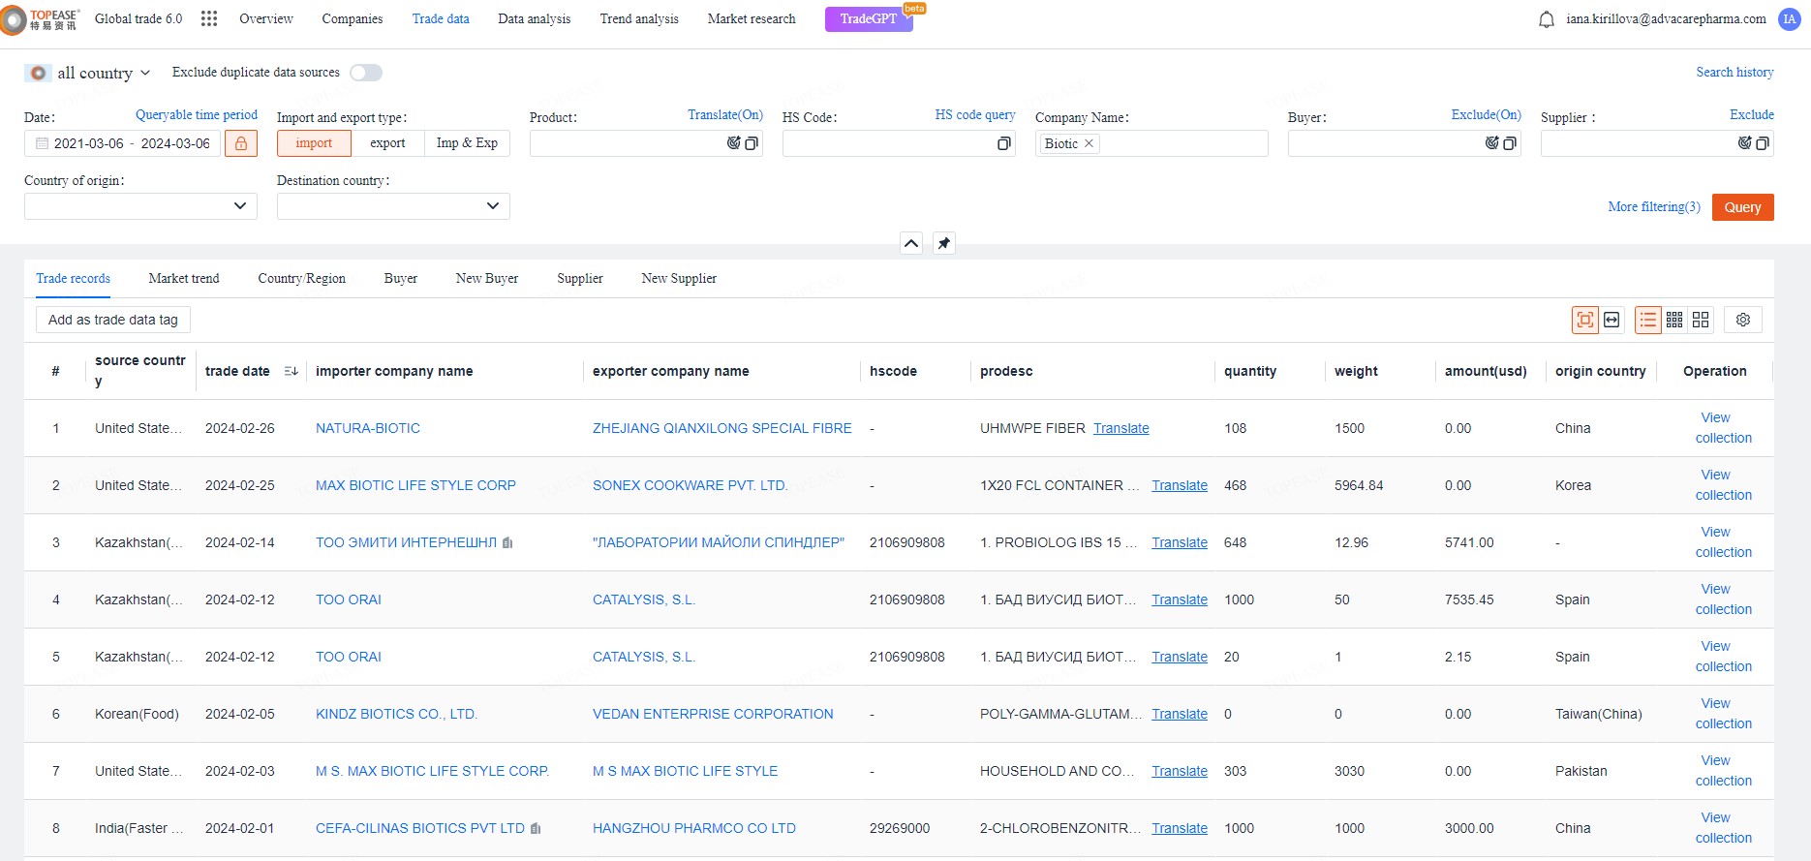This screenshot has height=861, width=1811.
Task: Select the Imp & Exp trade type
Action: click(467, 143)
